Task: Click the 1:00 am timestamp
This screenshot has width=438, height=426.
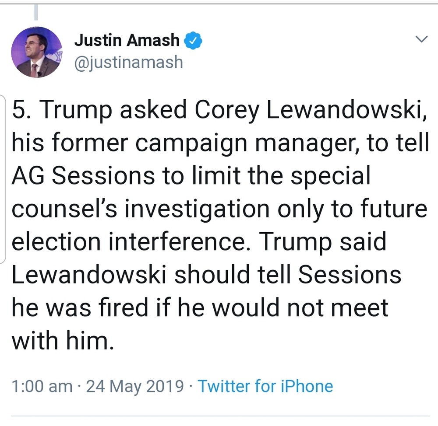Action: click(42, 386)
